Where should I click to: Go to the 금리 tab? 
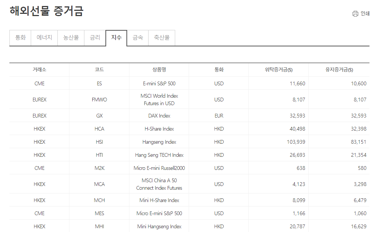(95, 38)
